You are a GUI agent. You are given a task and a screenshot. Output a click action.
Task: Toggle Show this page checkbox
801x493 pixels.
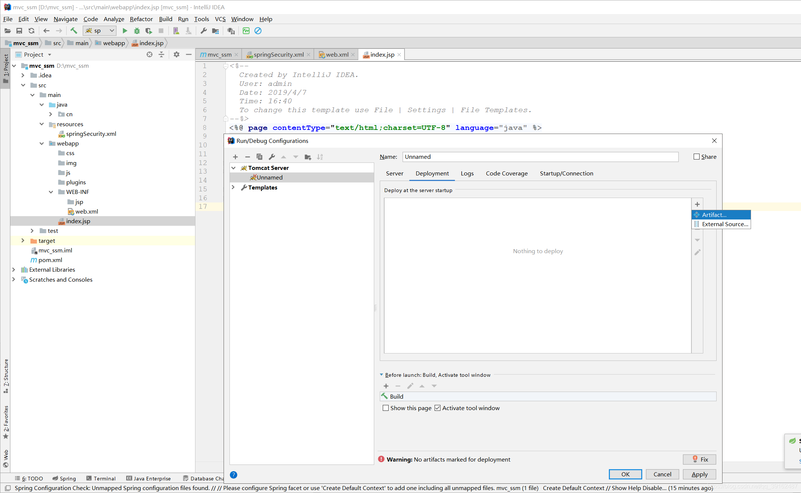click(385, 408)
